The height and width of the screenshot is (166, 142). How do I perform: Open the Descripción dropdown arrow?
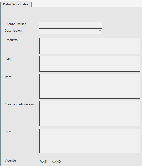100,31
